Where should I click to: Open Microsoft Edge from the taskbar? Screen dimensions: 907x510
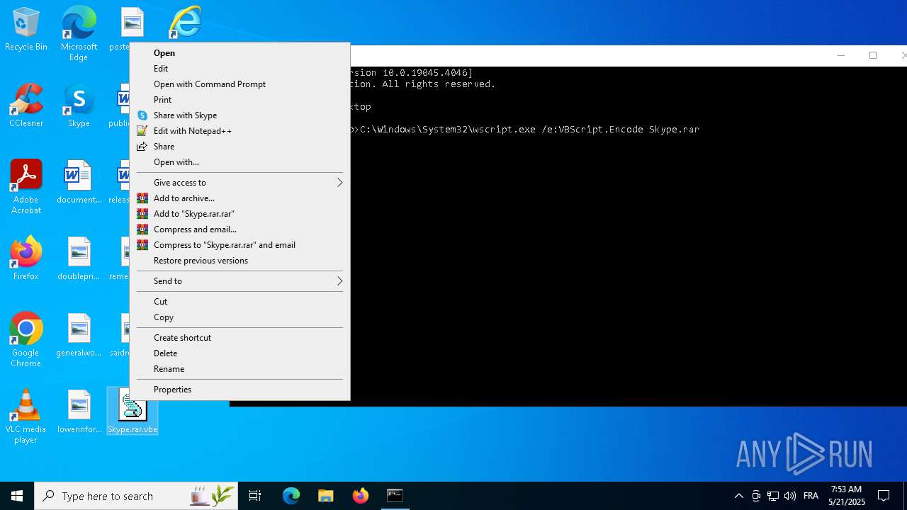291,496
